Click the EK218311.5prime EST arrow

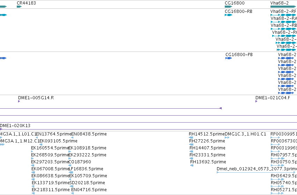coord(33,193)
